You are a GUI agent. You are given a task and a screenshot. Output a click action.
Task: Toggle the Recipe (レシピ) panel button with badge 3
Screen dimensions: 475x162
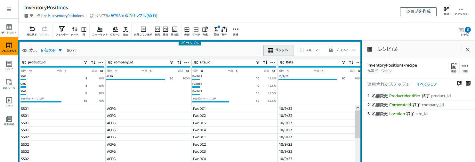465,31
